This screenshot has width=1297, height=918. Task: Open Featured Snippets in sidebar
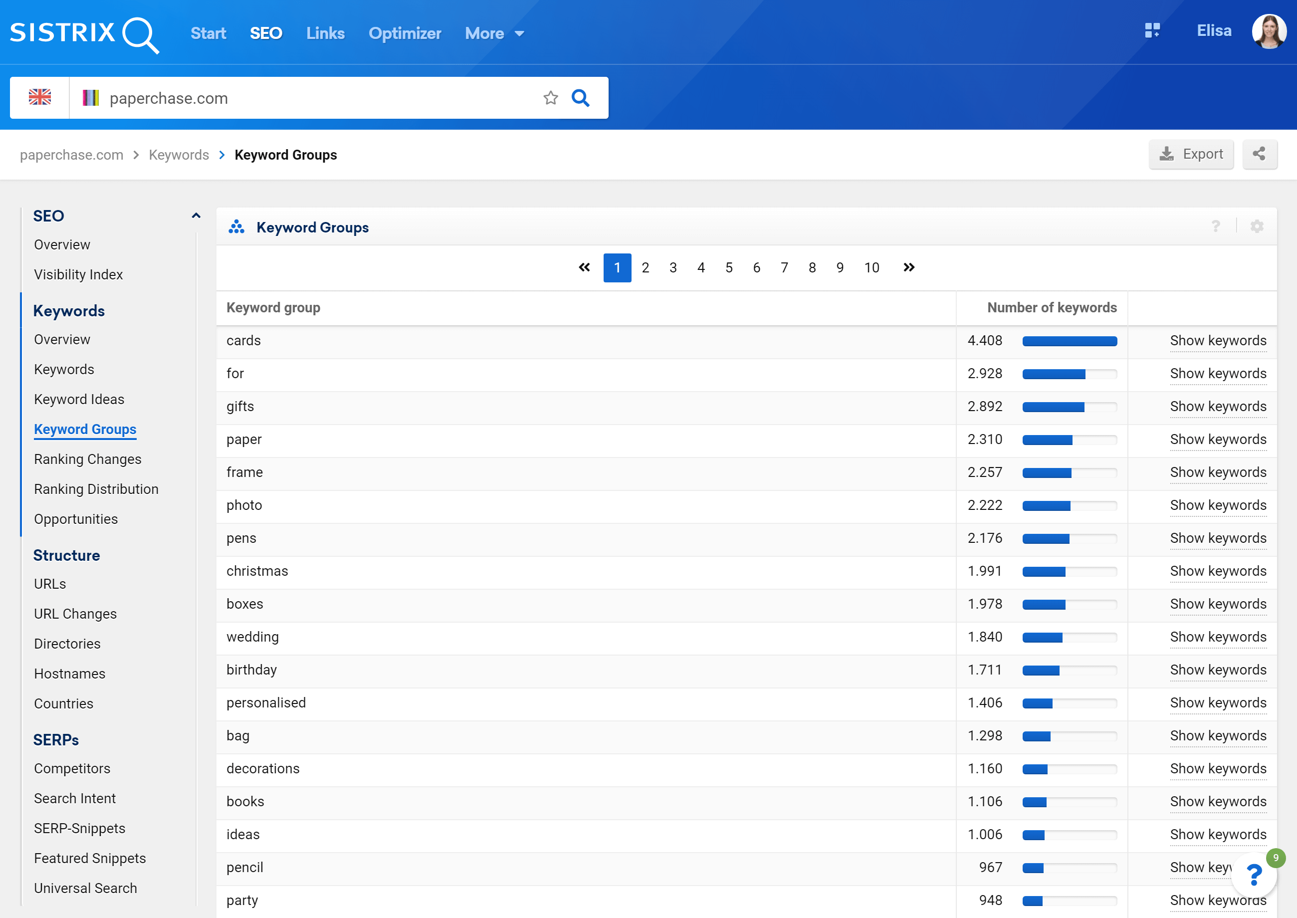(x=90, y=858)
